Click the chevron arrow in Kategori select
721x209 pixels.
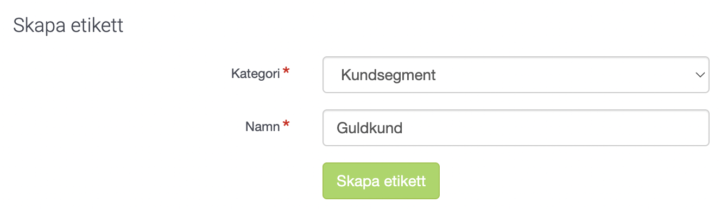coord(700,75)
